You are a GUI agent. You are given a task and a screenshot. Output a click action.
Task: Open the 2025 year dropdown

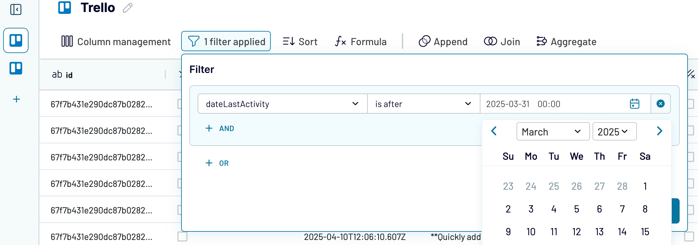(x=614, y=132)
